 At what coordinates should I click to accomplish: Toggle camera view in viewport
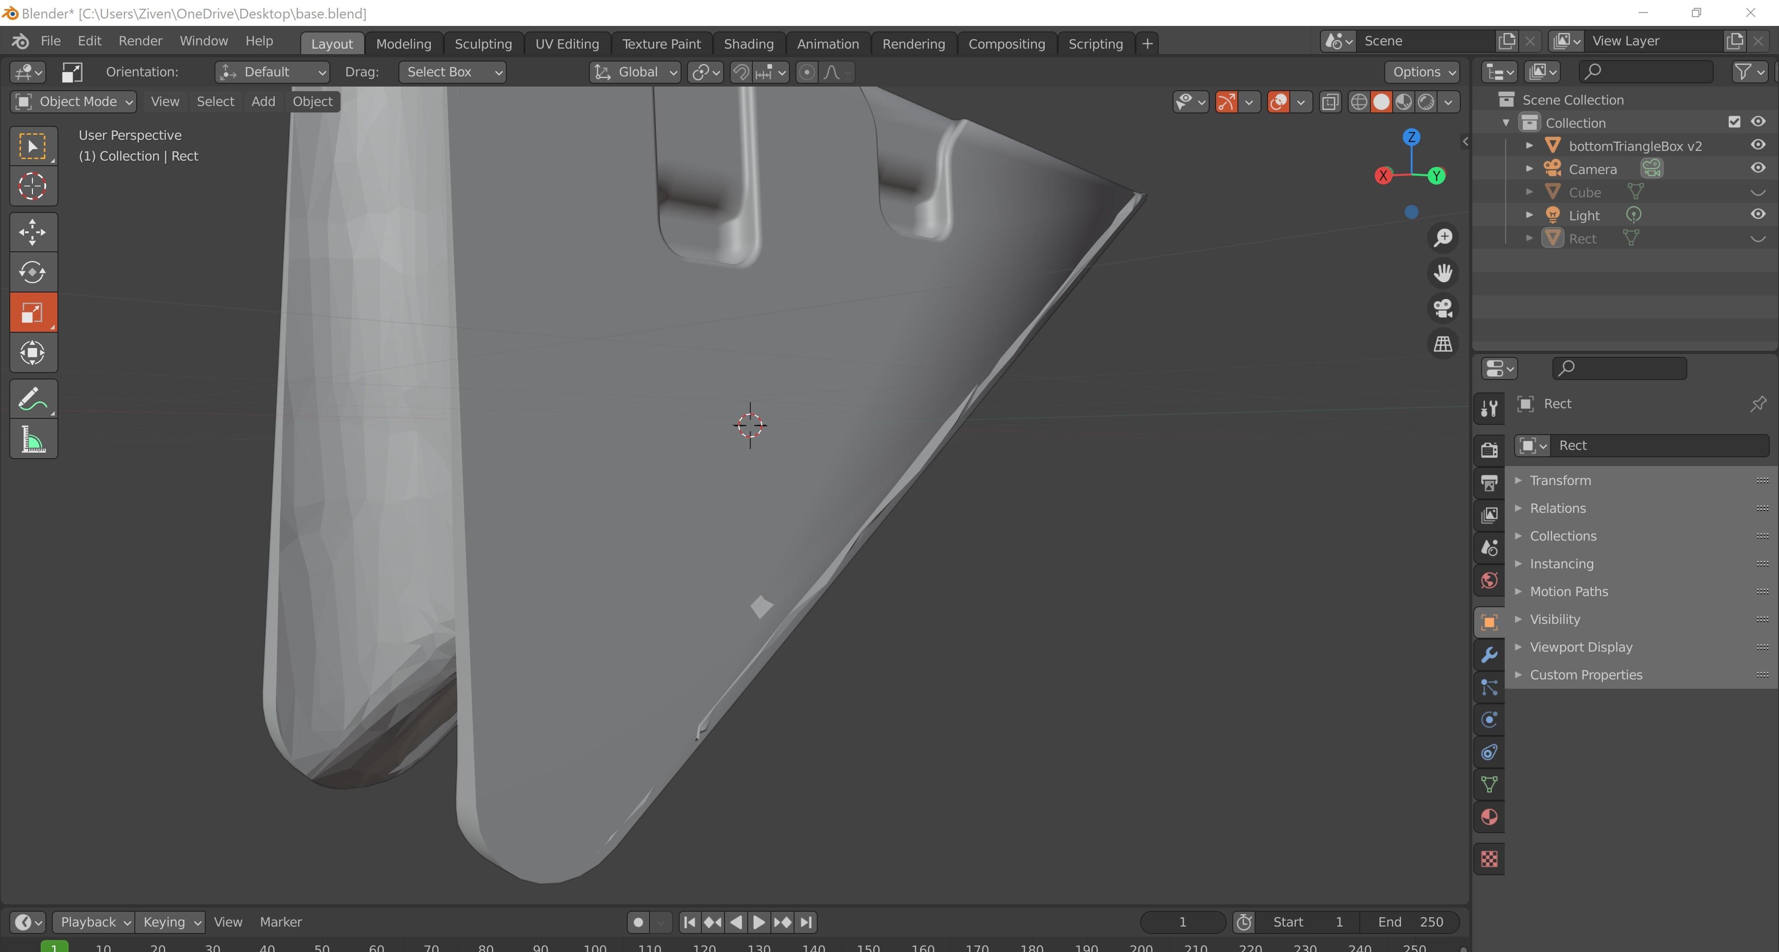[1443, 308]
